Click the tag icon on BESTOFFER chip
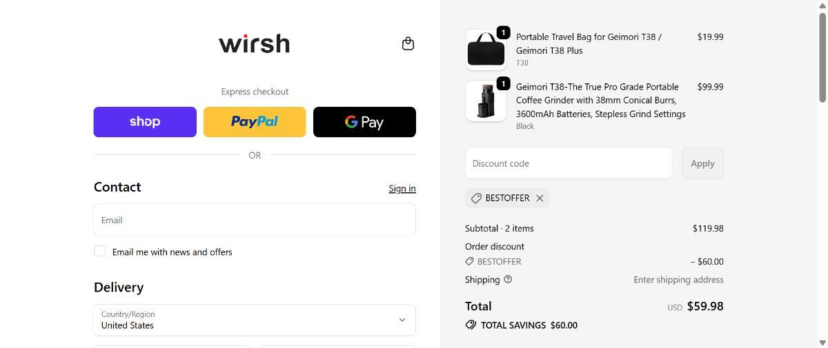Viewport: 828px width, 348px height. (x=476, y=198)
